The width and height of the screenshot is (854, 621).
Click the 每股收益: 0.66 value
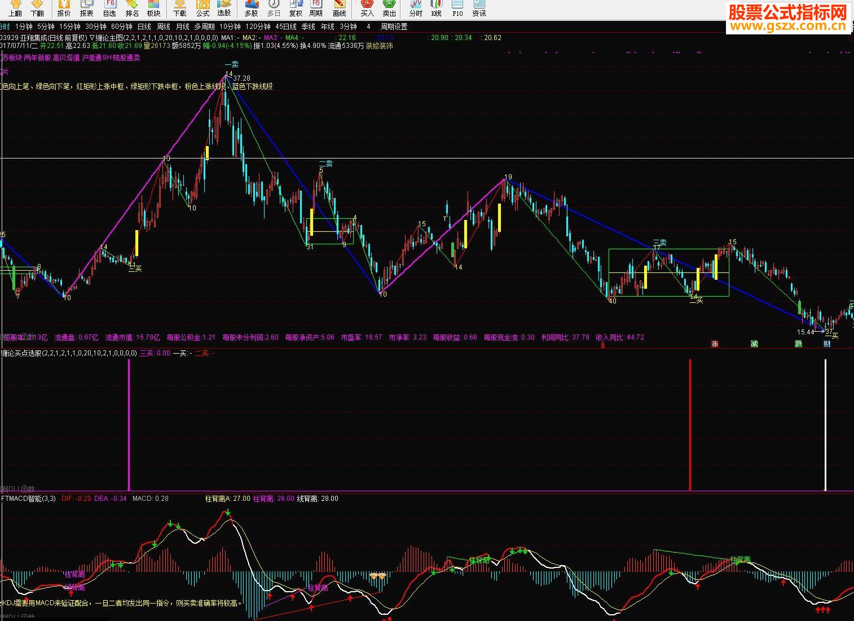(455, 337)
